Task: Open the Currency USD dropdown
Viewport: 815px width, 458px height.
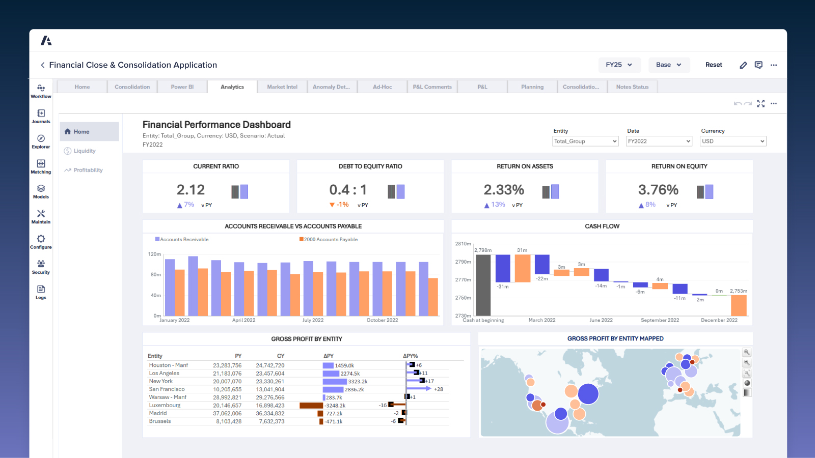Action: click(x=732, y=141)
